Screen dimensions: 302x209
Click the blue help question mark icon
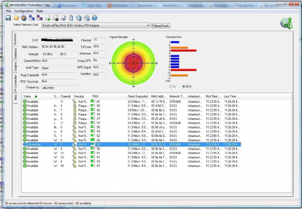tap(94, 18)
